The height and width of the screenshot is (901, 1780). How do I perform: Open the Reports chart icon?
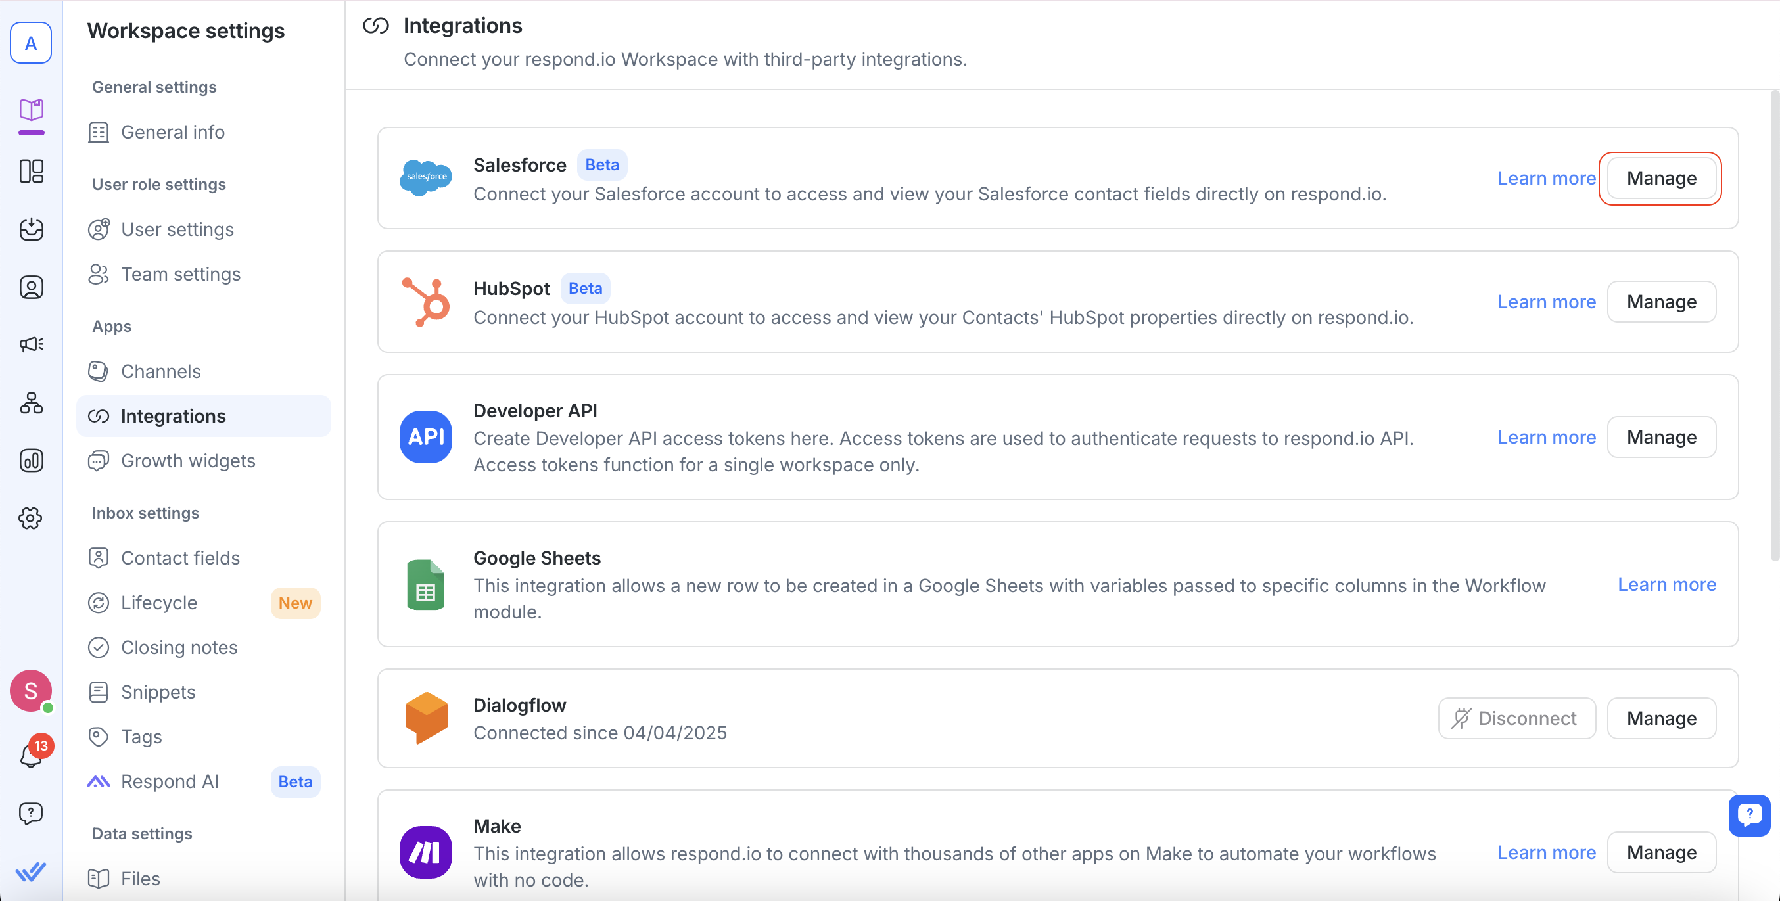coord(31,460)
